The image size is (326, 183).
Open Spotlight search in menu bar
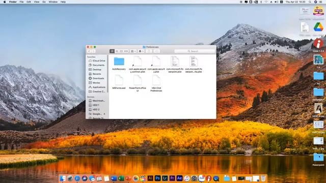tap(310, 2)
